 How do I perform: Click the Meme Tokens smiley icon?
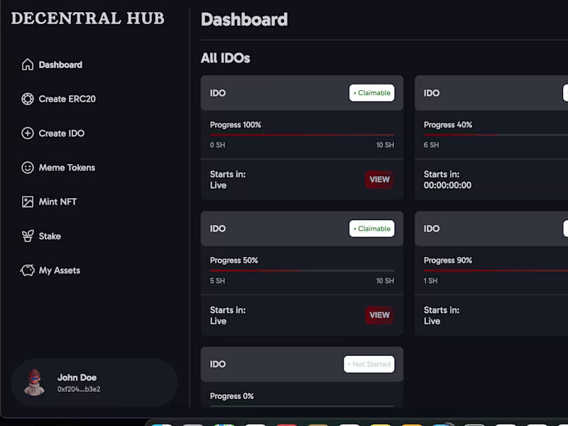click(28, 168)
